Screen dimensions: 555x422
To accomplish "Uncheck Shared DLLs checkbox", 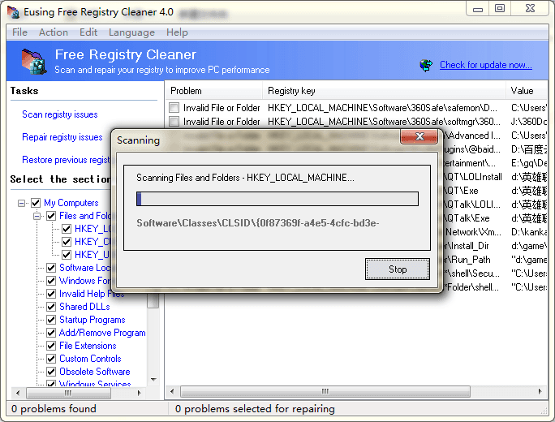I will tap(51, 307).
